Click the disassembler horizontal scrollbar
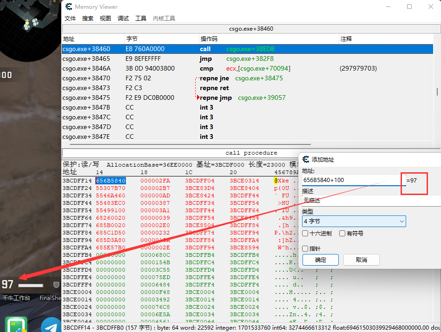441x332 pixels. [190, 144]
